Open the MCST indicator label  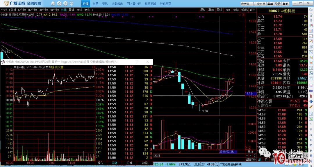[x=157, y=155]
